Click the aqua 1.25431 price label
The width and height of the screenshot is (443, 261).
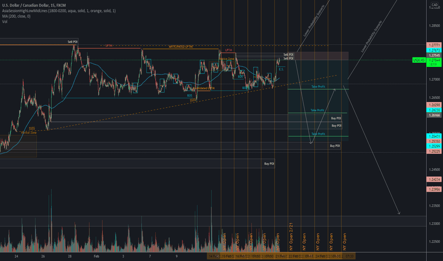coord(434,136)
